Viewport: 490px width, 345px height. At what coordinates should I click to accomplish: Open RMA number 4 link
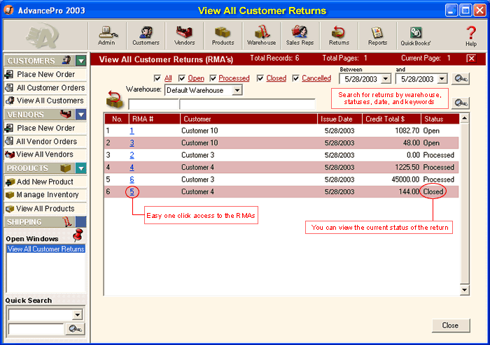pos(132,168)
